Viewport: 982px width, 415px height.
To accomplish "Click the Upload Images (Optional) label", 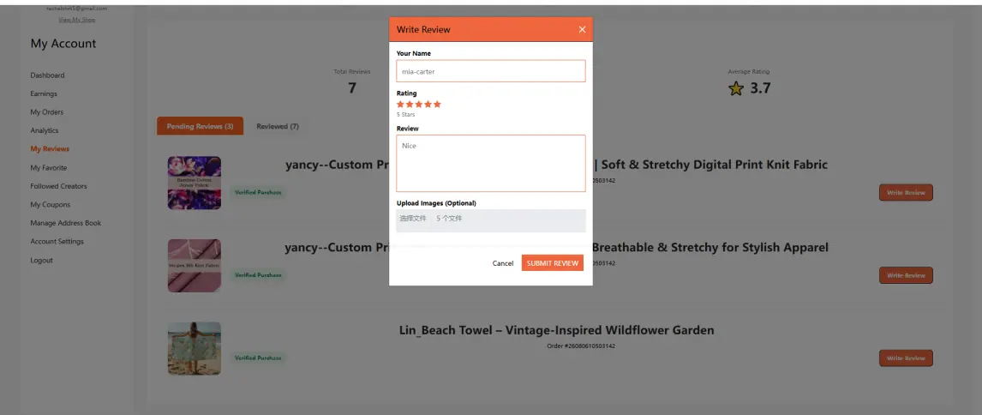I will (x=436, y=203).
